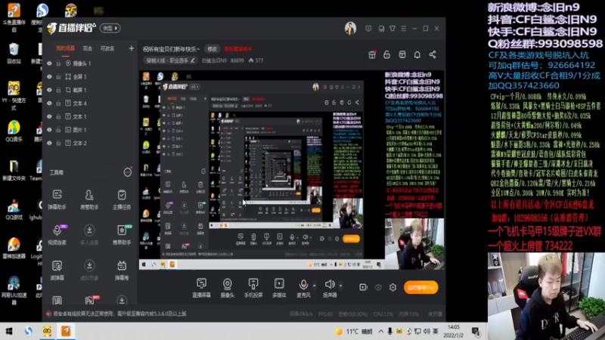605x340 pixels.
Task: Open the message feedback icon in title bar
Action: (368, 29)
